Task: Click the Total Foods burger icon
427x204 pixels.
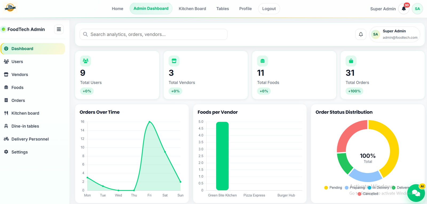Action: [x=263, y=61]
